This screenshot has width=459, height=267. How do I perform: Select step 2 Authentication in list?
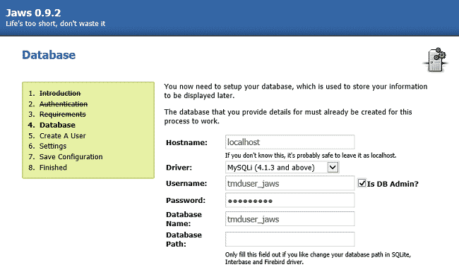click(64, 104)
